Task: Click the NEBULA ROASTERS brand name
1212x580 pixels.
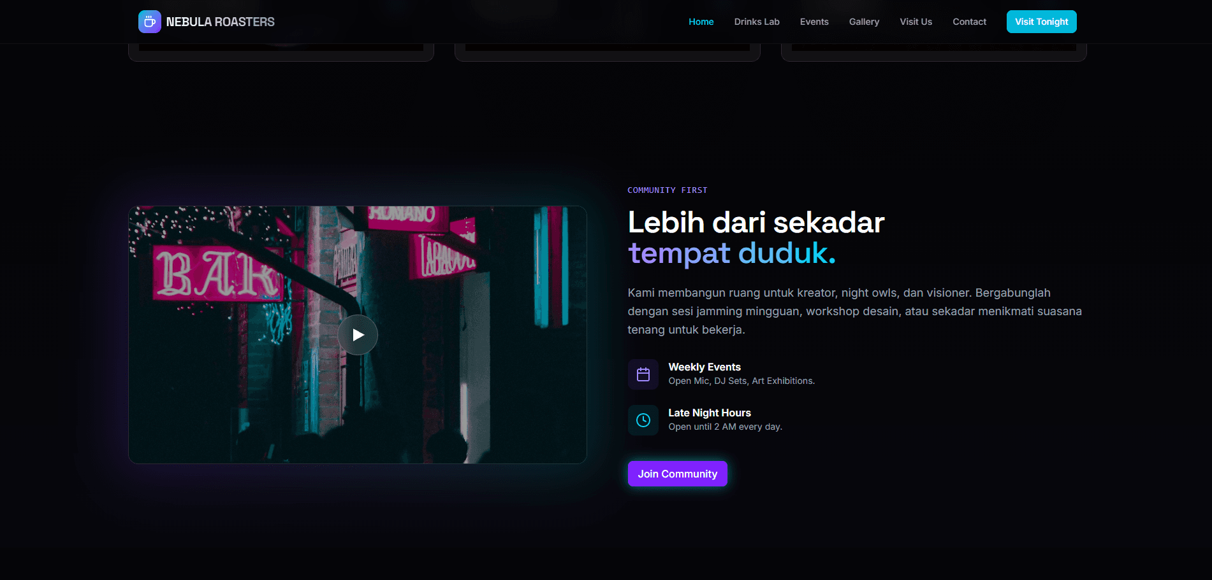Action: coord(220,22)
